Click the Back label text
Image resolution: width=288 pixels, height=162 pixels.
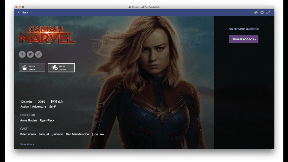click(25, 12)
